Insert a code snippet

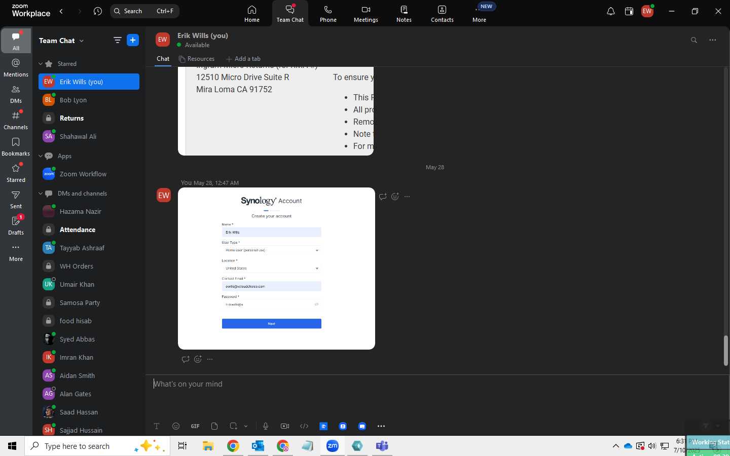[x=304, y=426]
